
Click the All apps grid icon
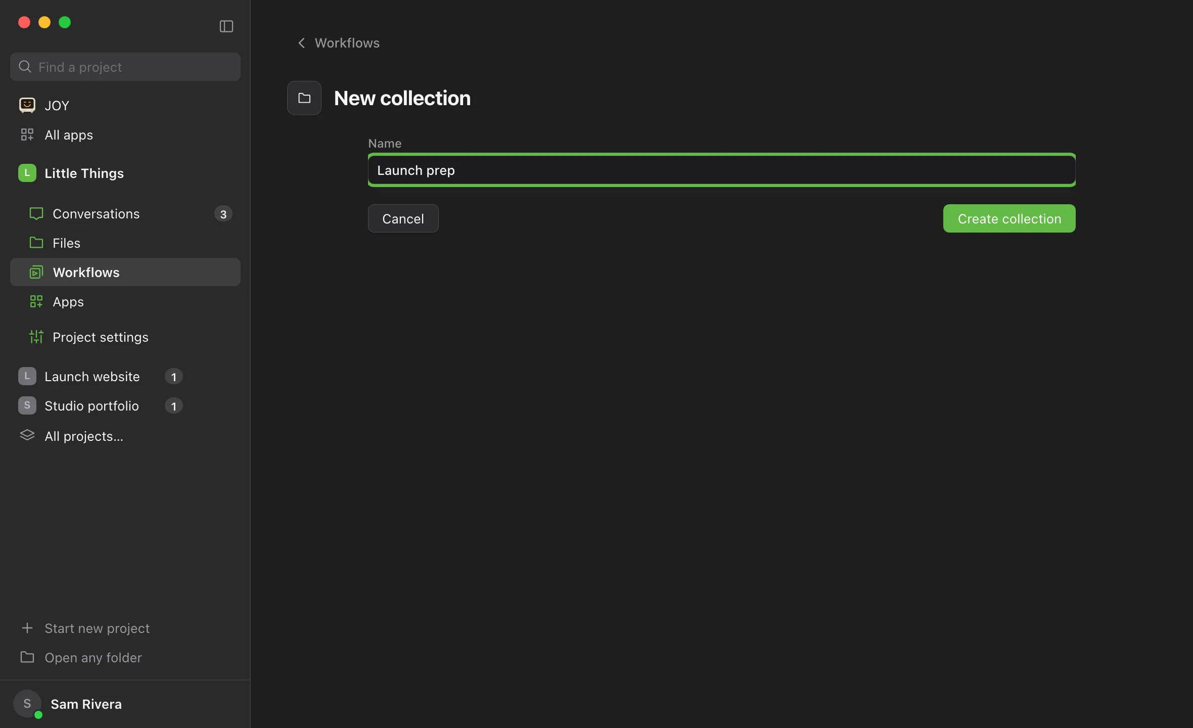click(27, 134)
